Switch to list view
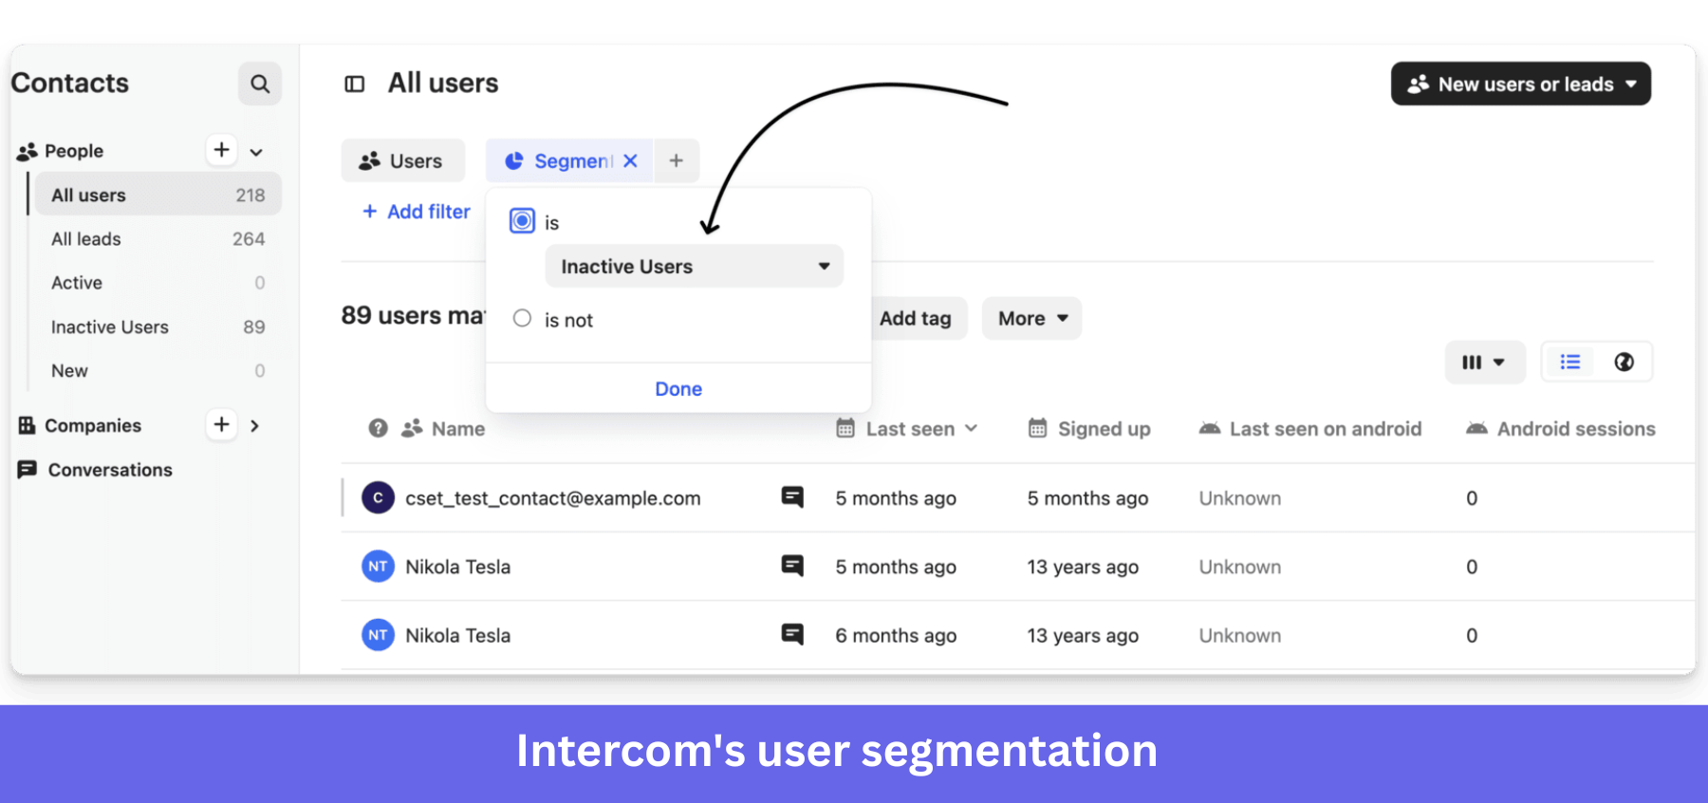The height and width of the screenshot is (803, 1708). (1570, 362)
